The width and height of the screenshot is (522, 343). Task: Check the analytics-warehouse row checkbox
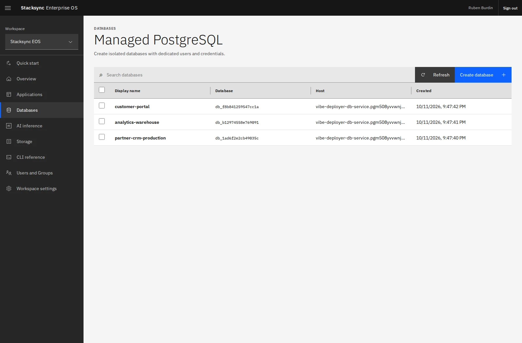(x=102, y=121)
